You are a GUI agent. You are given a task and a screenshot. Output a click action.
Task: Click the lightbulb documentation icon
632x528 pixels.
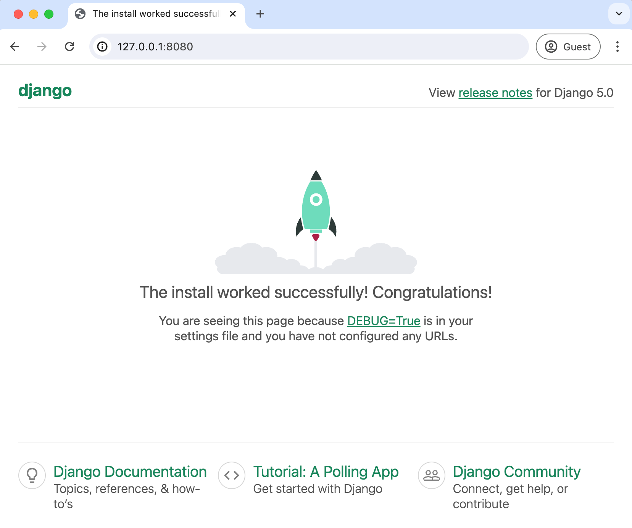tap(32, 475)
